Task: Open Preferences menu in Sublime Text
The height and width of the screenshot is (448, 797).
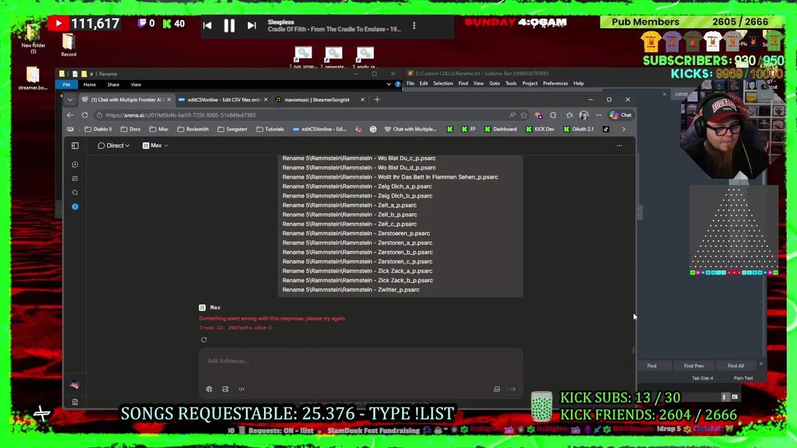Action: (x=555, y=83)
